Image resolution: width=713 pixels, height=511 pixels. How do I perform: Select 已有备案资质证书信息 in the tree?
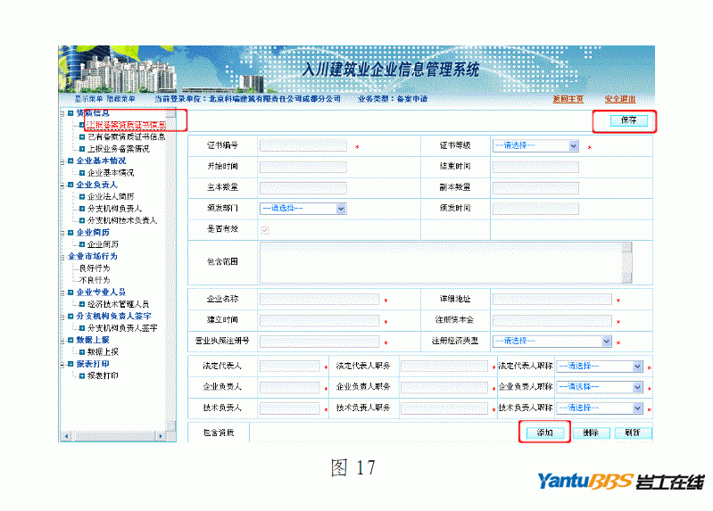[x=125, y=137]
